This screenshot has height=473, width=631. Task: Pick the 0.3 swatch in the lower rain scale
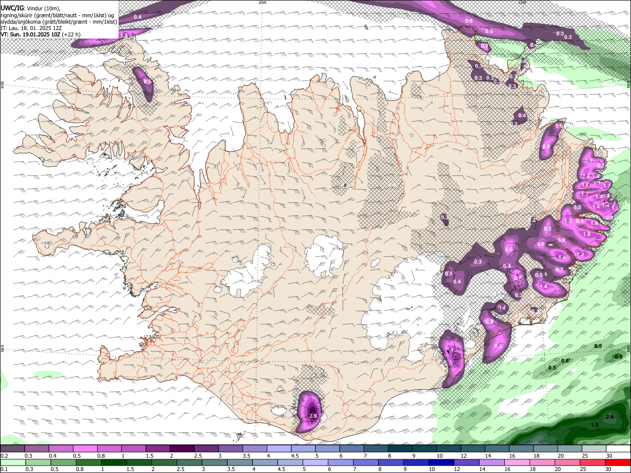[x=38, y=462]
